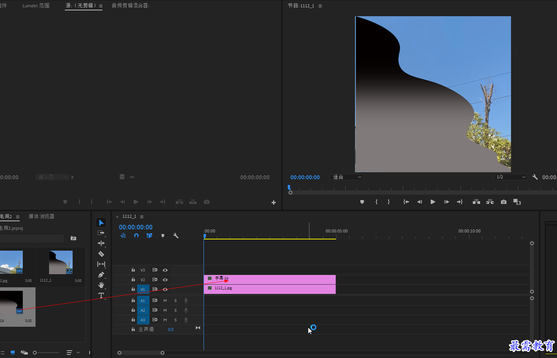Solo audio track A2
Image resolution: width=557 pixels, height=358 pixels.
point(175,310)
